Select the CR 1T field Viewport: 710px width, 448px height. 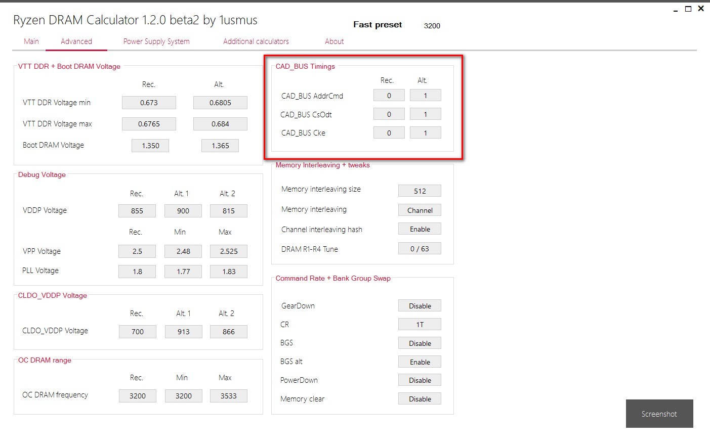coord(420,325)
